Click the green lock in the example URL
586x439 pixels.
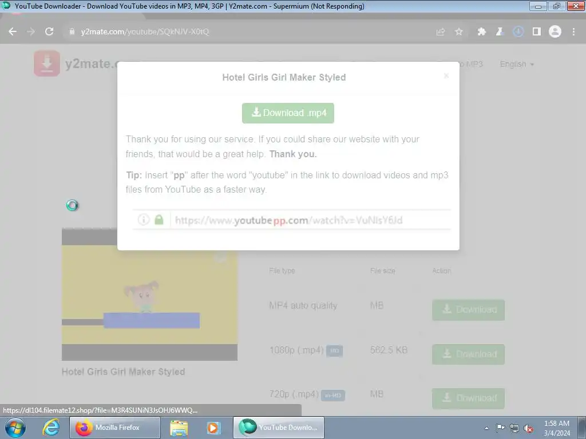159,219
